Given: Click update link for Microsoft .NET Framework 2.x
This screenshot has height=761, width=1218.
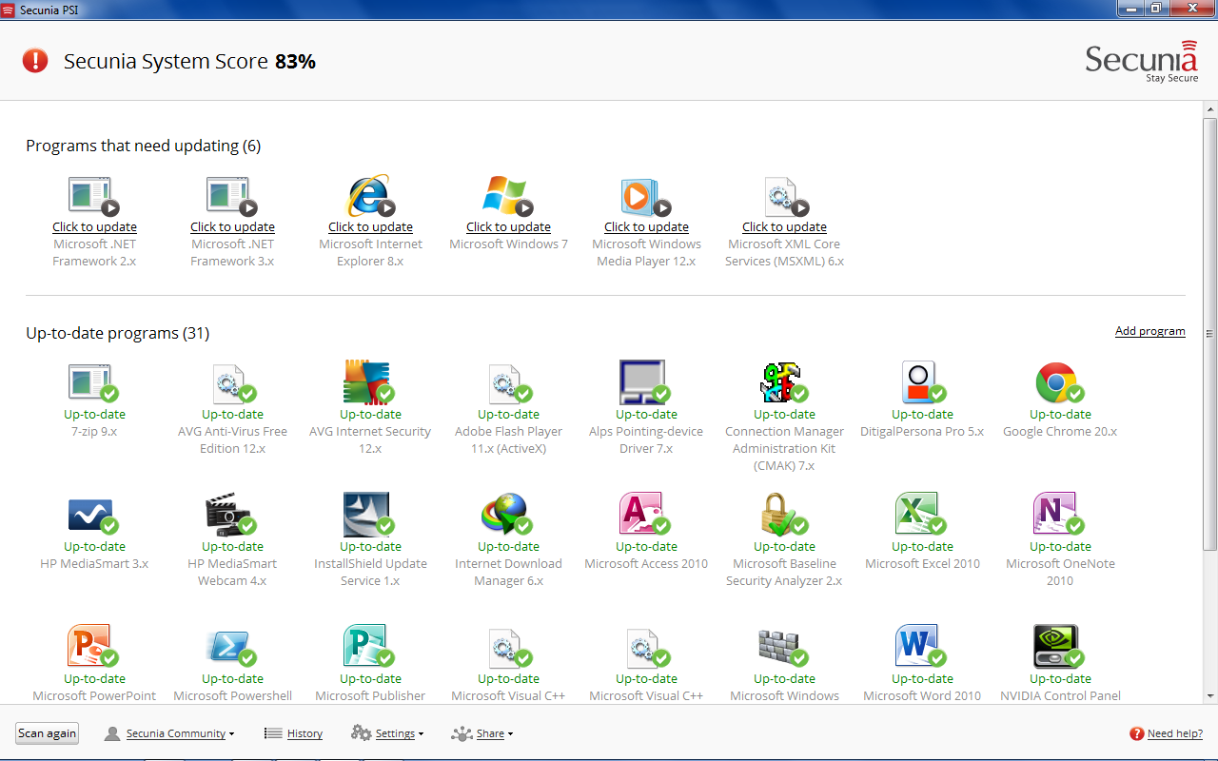Looking at the screenshot, I should click(x=94, y=227).
